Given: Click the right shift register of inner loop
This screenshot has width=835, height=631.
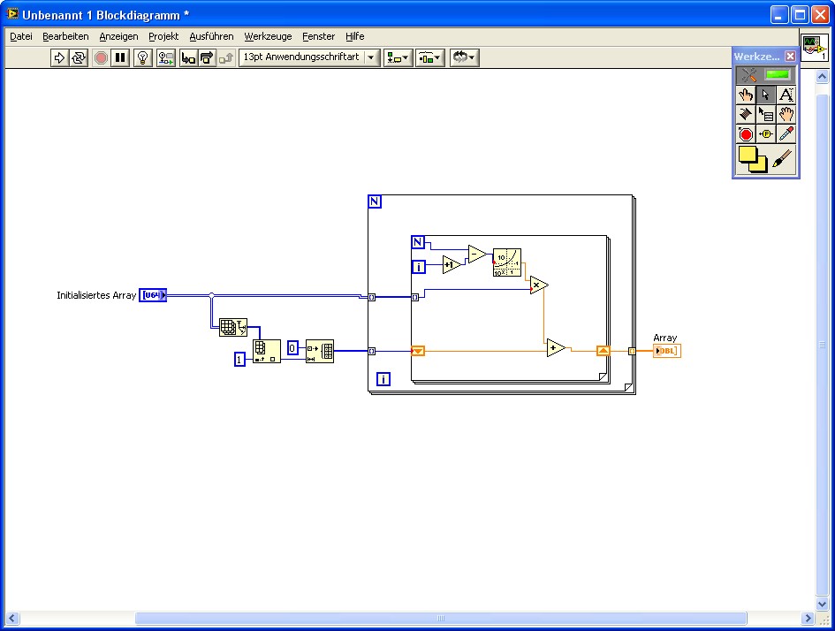Looking at the screenshot, I should pyautogui.click(x=603, y=350).
